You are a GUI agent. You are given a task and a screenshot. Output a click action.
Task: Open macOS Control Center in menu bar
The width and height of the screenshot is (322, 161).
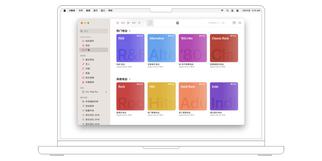tap(237, 10)
